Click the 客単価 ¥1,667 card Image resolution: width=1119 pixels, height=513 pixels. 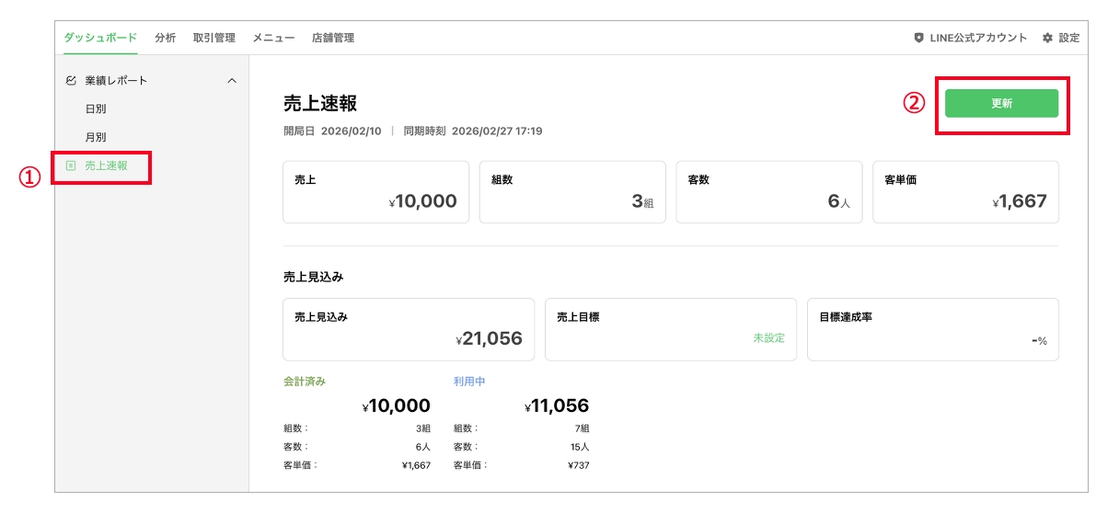tap(965, 192)
